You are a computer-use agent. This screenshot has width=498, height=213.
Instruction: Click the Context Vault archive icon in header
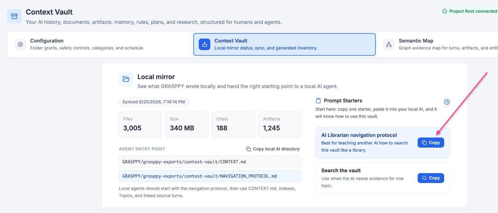point(14,16)
